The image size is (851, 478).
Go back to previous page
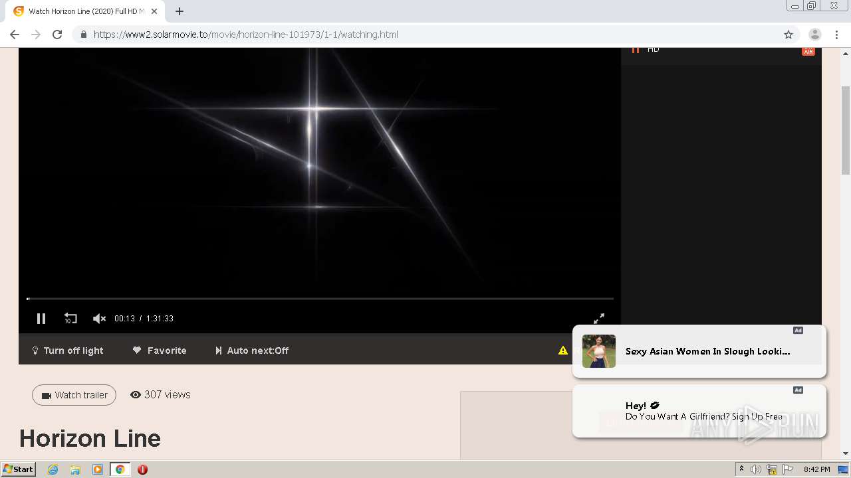pyautogui.click(x=15, y=35)
